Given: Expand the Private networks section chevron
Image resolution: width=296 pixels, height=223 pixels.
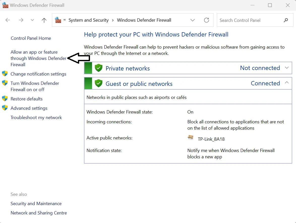Looking at the screenshot, I should (287, 68).
